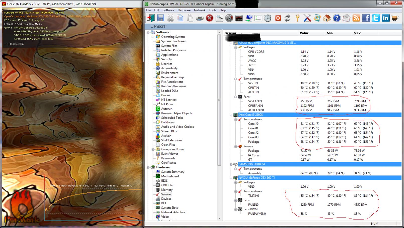The width and height of the screenshot is (404, 228).
Task: Select Event Viewer in the tree
Action: click(170, 154)
